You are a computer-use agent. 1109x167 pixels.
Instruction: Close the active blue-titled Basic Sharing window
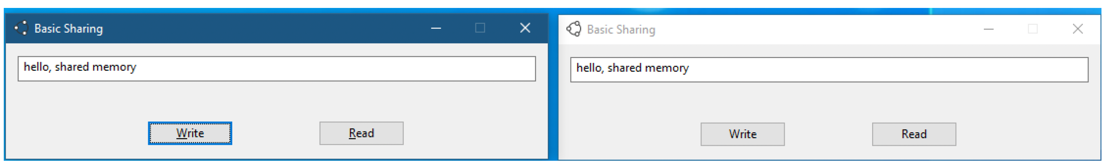coord(525,28)
